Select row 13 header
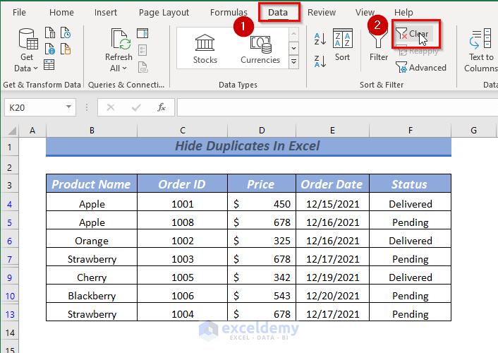 pyautogui.click(x=10, y=314)
